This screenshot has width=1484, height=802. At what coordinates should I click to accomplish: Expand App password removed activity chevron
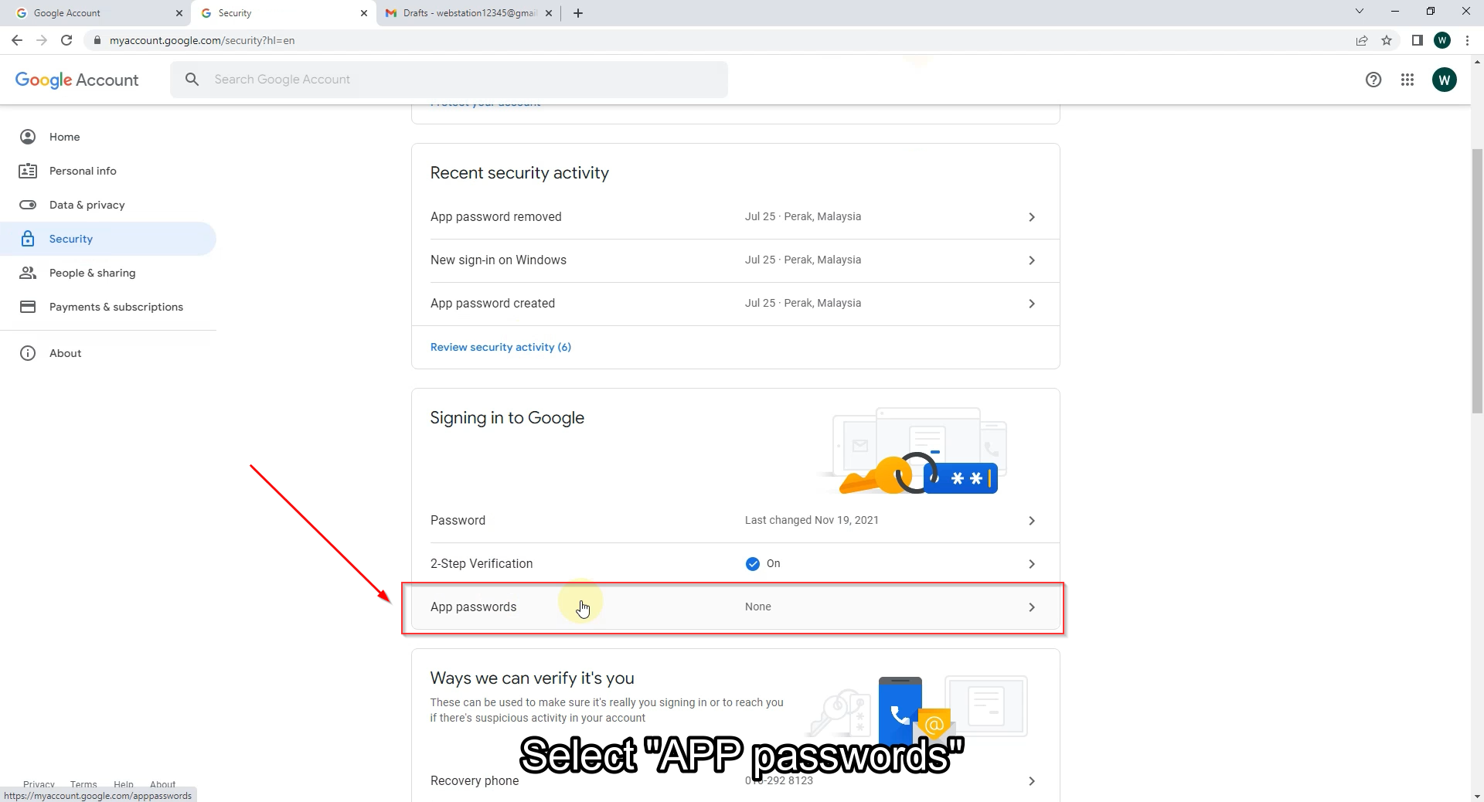[x=1032, y=217]
